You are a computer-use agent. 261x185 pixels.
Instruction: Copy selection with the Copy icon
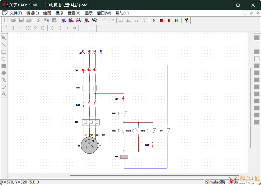(x=46, y=20)
